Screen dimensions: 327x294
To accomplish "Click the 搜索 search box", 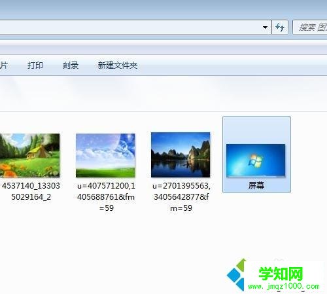I will click(310, 28).
